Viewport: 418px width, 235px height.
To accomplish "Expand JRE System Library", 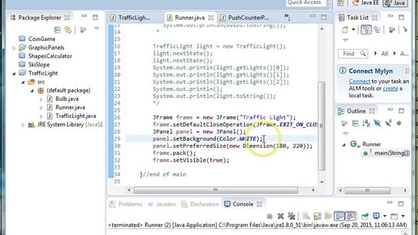I will click(23, 125).
